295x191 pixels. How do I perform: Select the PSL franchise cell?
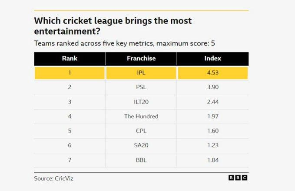tap(141, 87)
